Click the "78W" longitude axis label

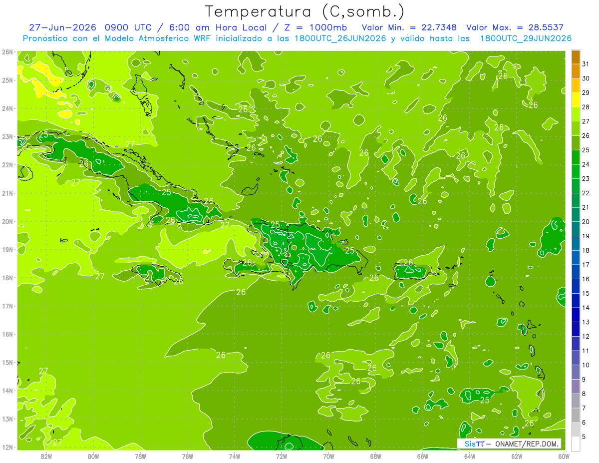(140, 456)
